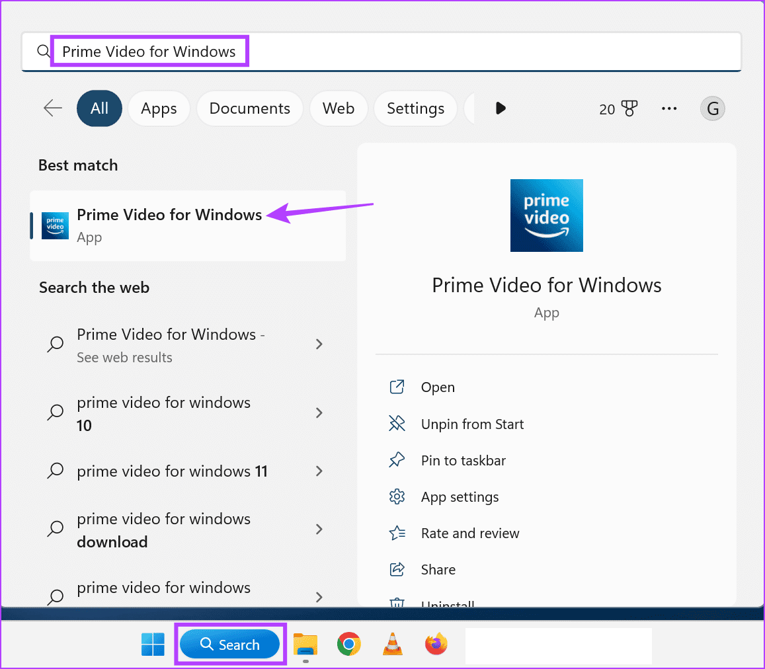
Task: Expand chevron for 'See web results' row
Action: click(319, 344)
